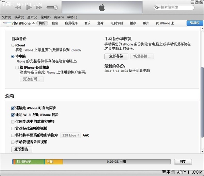This screenshot has height=176, width=204.
Task: Open the 商店 menu
Action: 59,17
